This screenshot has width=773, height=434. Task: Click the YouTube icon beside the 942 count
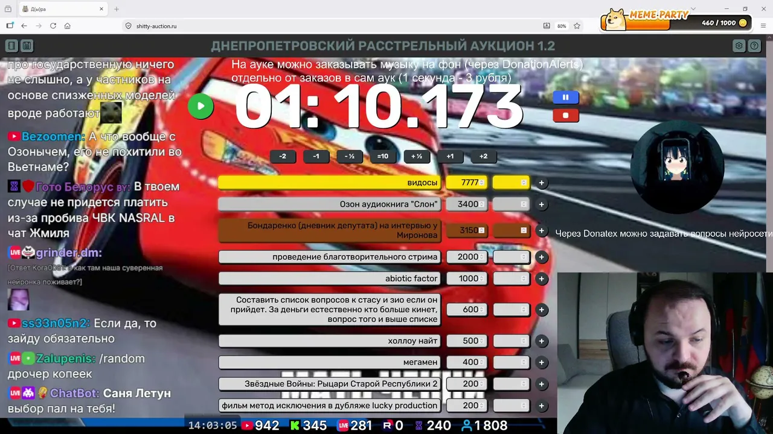247,426
